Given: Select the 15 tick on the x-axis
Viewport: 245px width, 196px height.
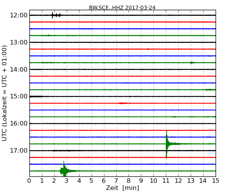Looking at the screenshot, I should point(215,181).
